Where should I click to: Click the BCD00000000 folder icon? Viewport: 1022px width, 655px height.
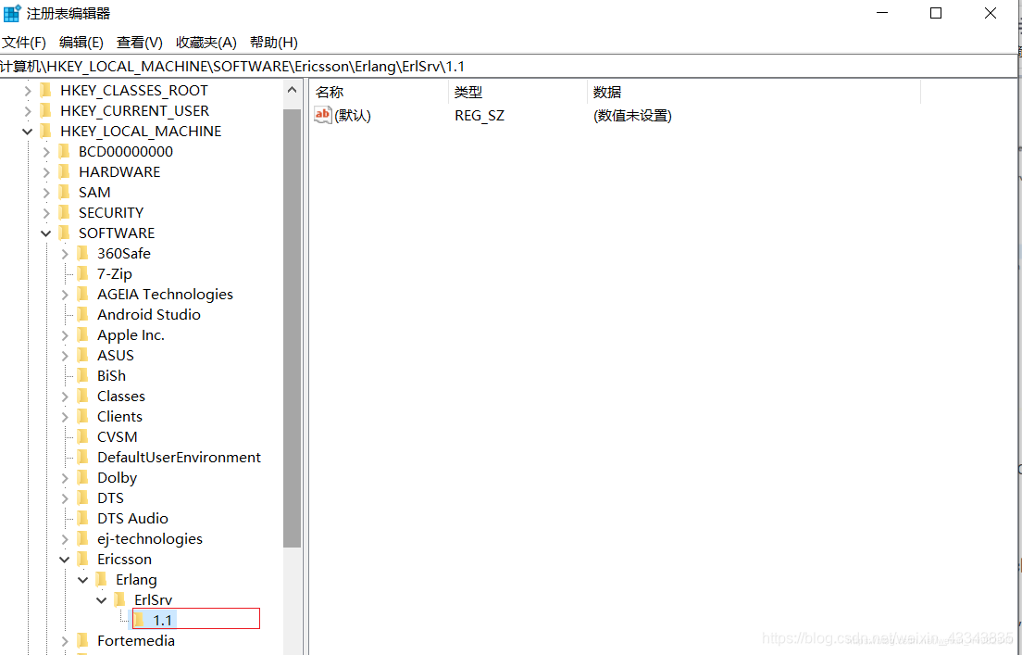click(x=64, y=151)
